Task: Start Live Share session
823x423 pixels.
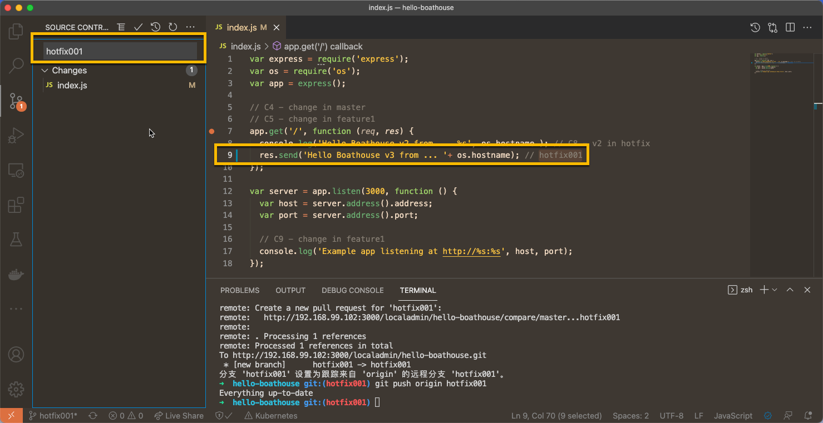Action: 179,415
